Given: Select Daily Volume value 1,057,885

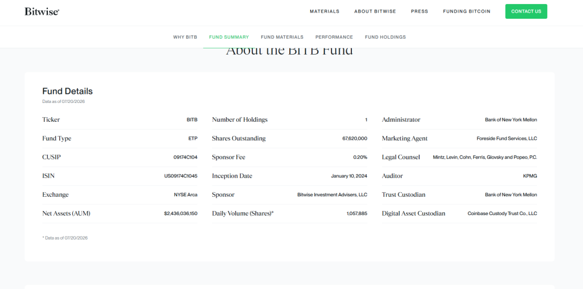Looking at the screenshot, I should tap(357, 213).
